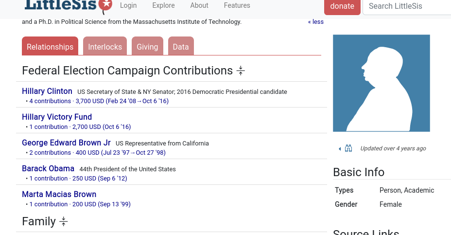451x235 pixels.
Task: View the 2,700 USD contribution details
Action: (80, 127)
